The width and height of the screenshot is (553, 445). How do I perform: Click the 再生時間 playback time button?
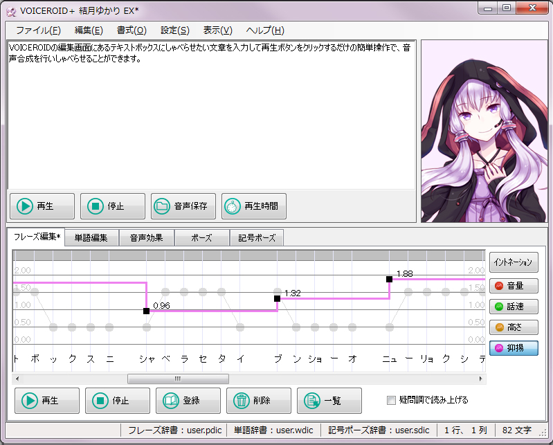[253, 206]
